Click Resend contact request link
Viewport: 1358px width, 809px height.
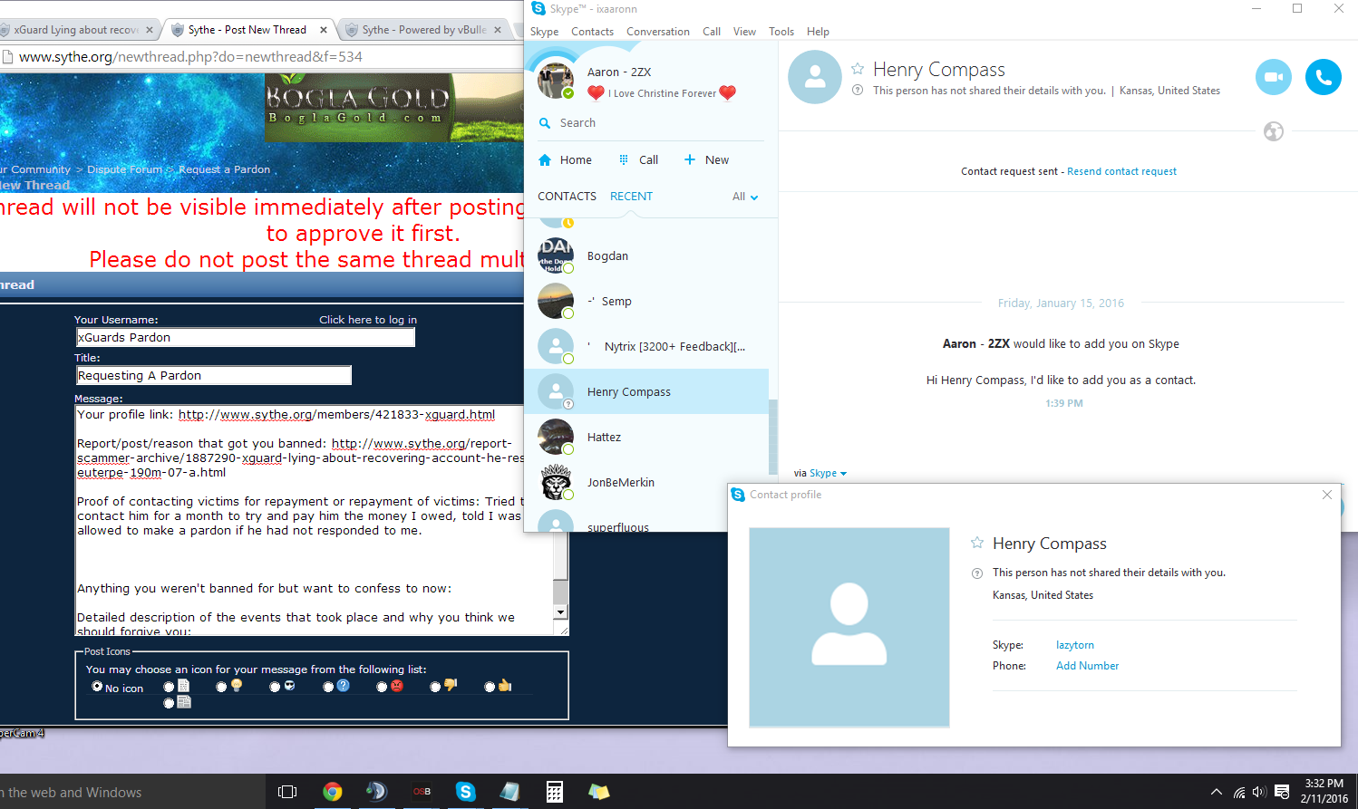tap(1121, 171)
